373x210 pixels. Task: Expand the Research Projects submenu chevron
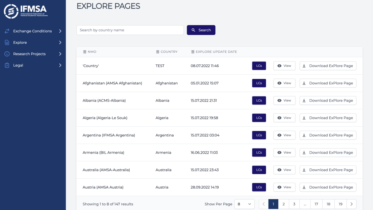point(60,54)
